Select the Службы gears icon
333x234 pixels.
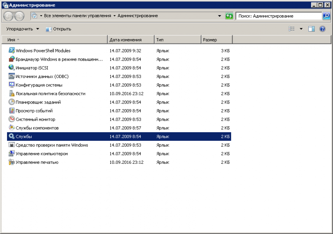click(12, 136)
